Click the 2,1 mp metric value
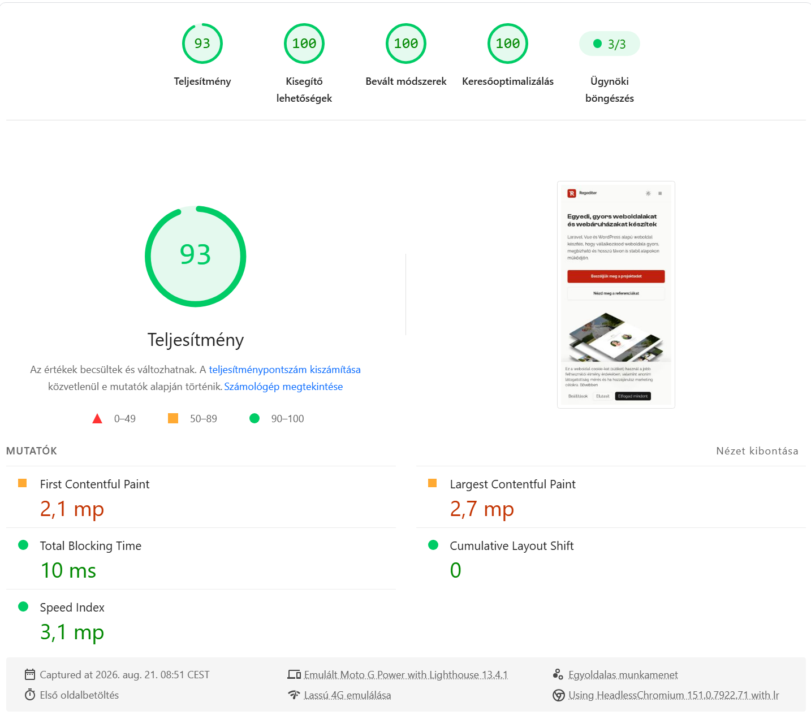The width and height of the screenshot is (811, 715). click(72, 509)
